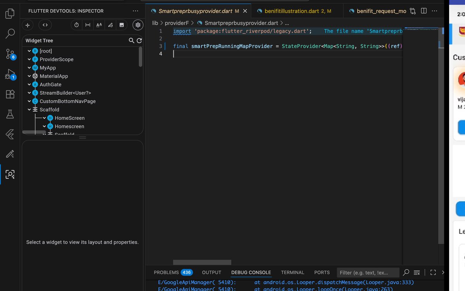Click the import statement on line 1
465x291 pixels.
click(x=243, y=31)
